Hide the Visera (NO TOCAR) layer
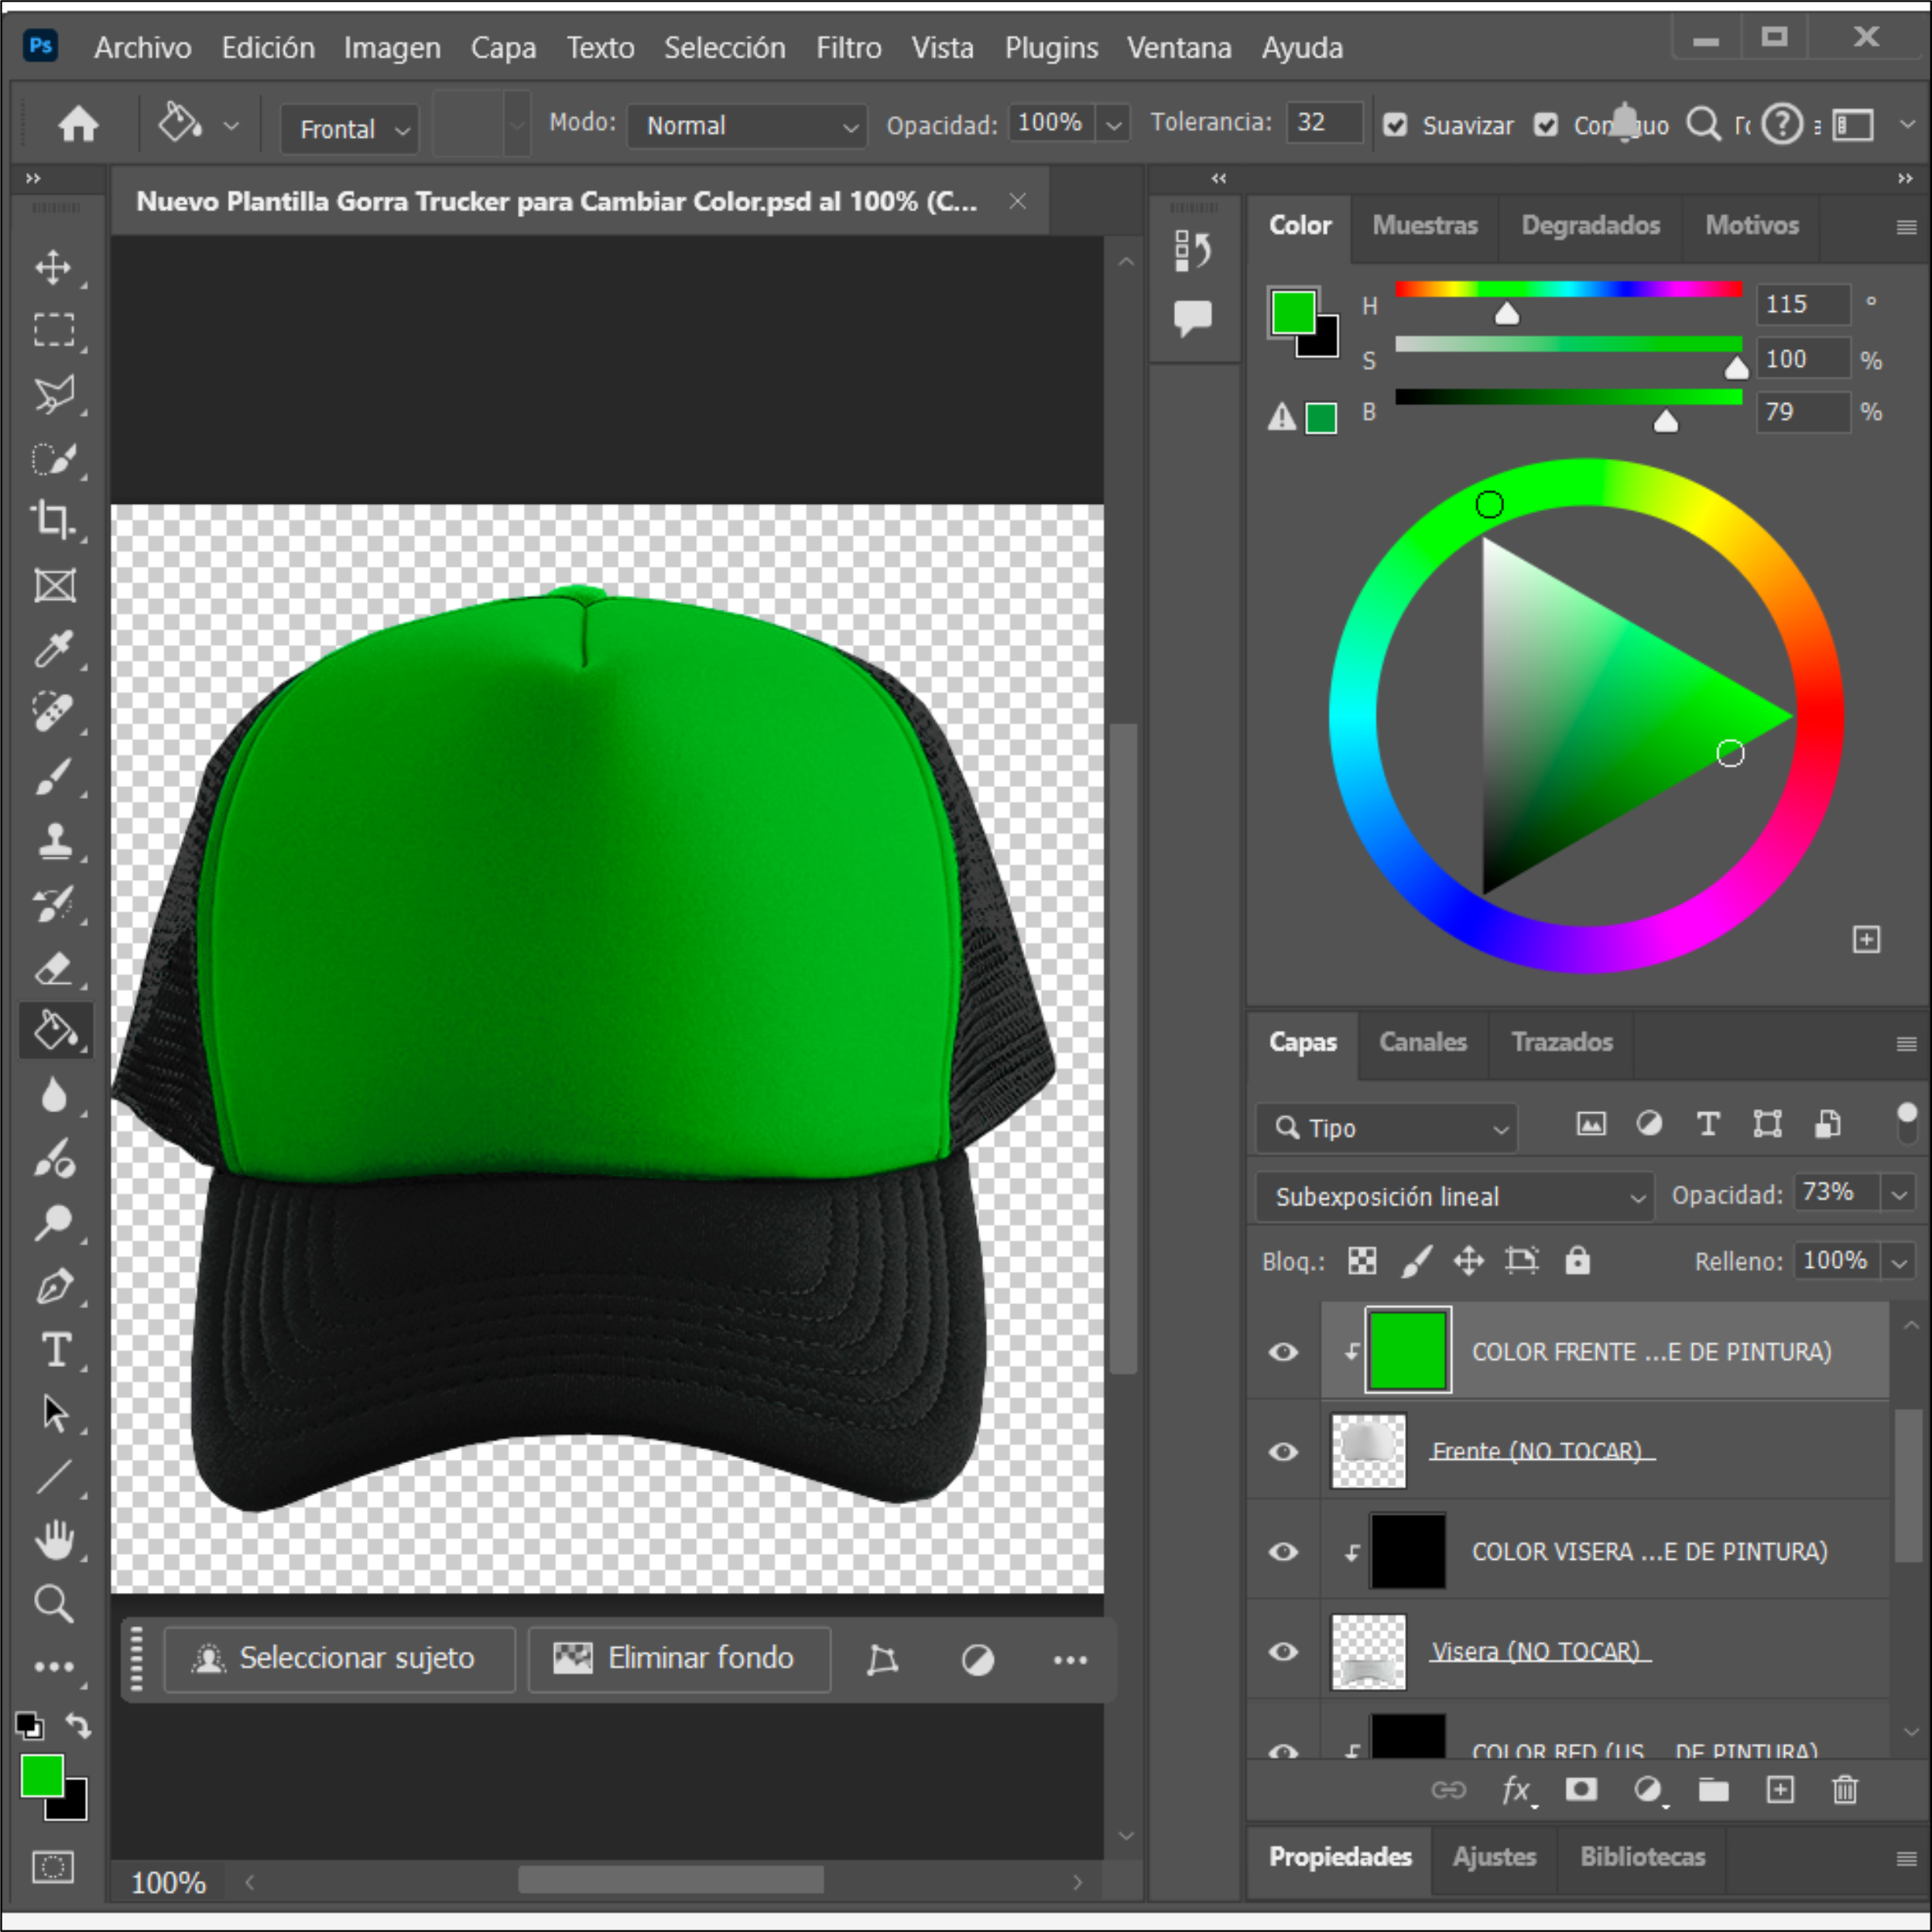Screen dimensions: 1932x1932 (x=1283, y=1651)
